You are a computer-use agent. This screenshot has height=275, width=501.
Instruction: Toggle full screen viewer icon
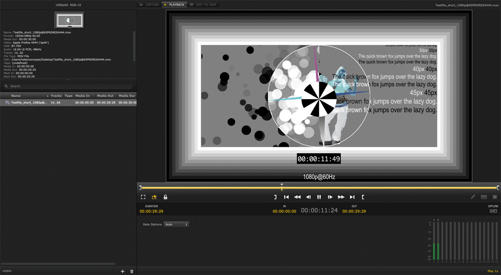click(143, 197)
